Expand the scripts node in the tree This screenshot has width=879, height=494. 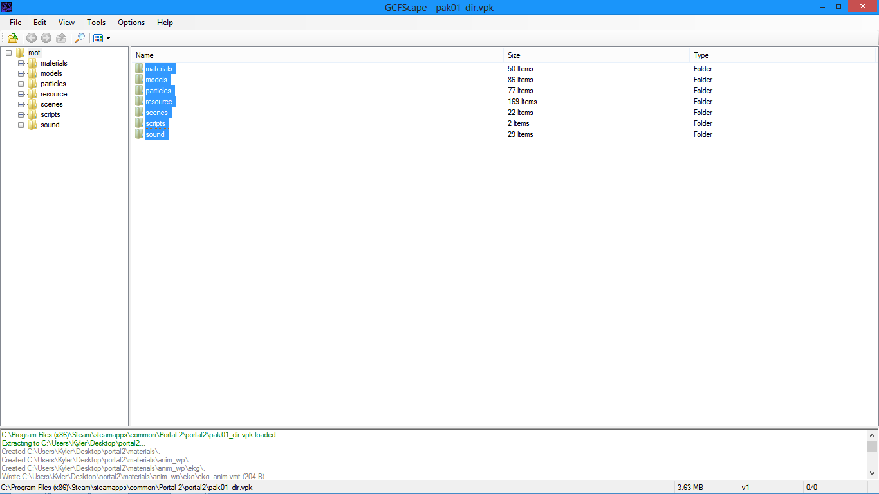(x=21, y=114)
